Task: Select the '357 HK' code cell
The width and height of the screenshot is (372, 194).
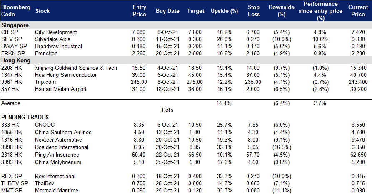Action: 10,89
